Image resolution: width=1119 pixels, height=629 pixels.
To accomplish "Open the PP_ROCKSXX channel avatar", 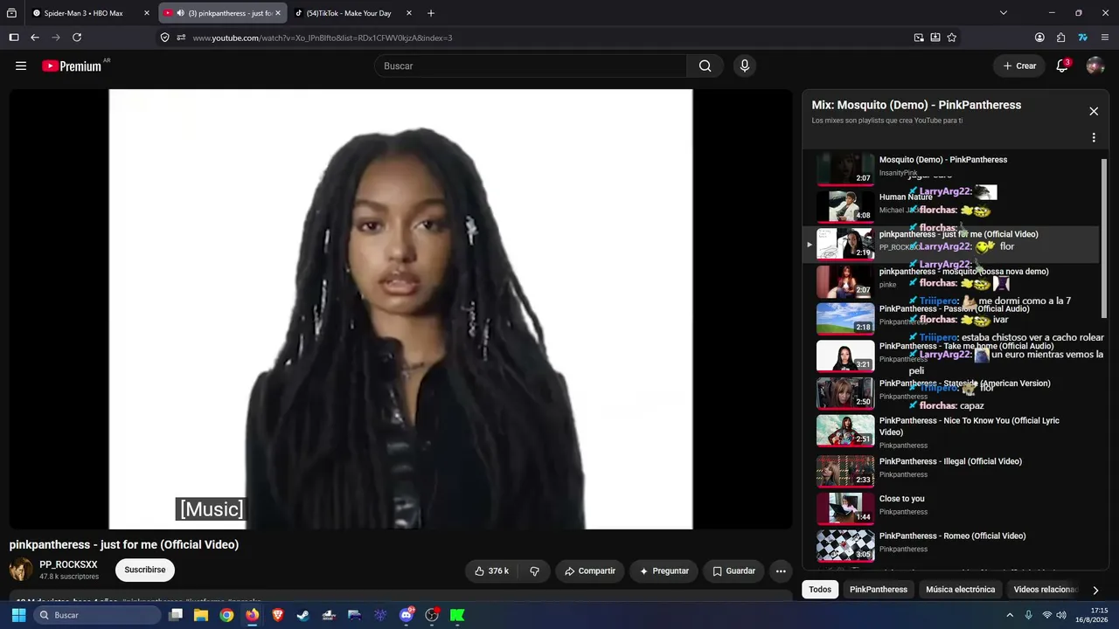I will pos(21,570).
